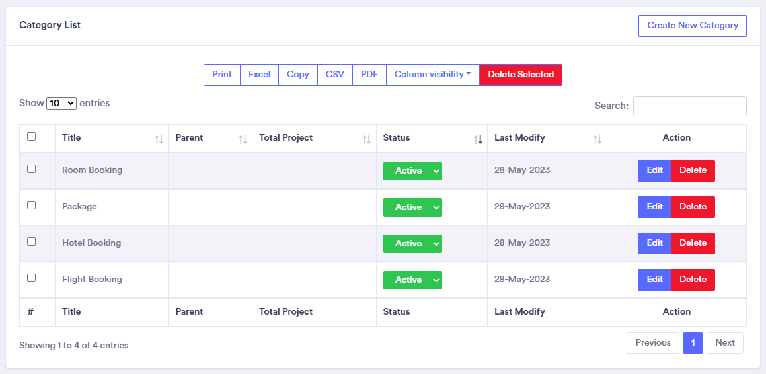Export the category list as PDF
766x374 pixels.
[369, 75]
